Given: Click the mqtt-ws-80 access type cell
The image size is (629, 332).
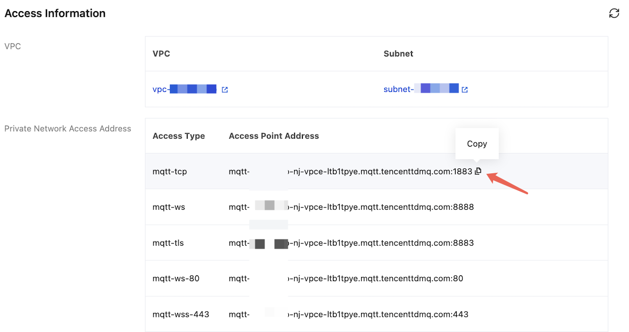Looking at the screenshot, I should (x=176, y=279).
